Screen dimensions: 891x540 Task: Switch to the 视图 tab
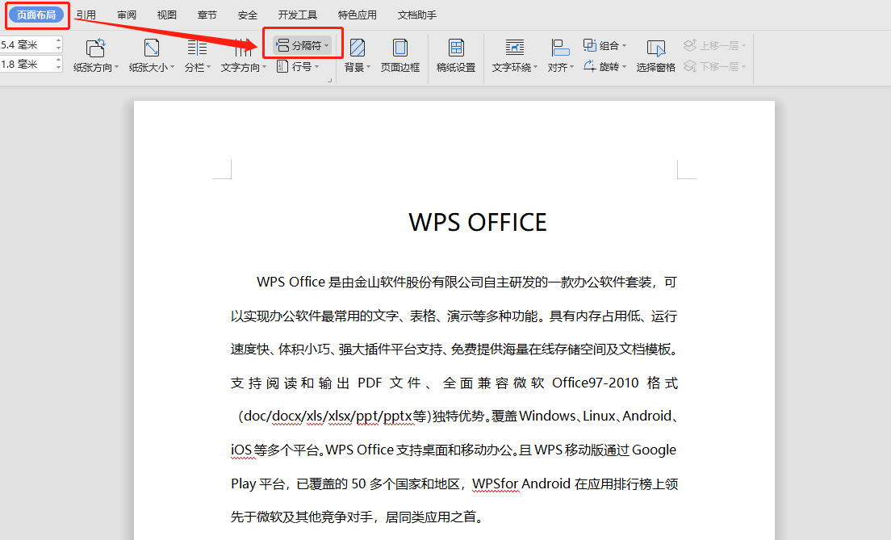pyautogui.click(x=167, y=15)
